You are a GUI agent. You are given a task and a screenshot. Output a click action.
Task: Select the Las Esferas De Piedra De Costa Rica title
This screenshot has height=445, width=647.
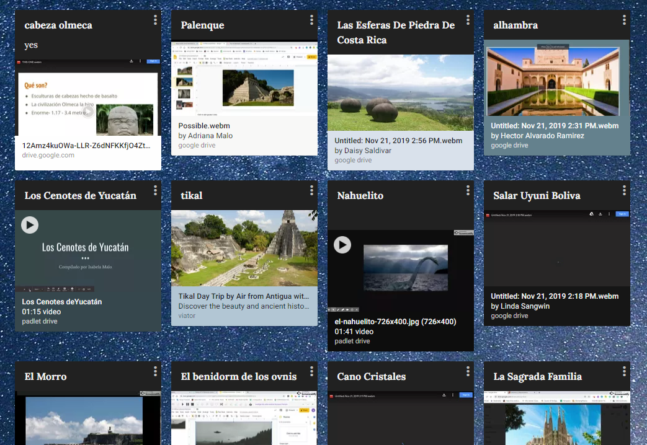[x=396, y=33]
